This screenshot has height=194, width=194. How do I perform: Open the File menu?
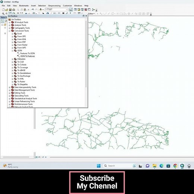(3, 6)
